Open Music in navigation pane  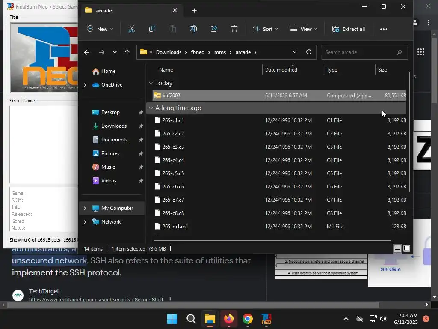point(108,167)
